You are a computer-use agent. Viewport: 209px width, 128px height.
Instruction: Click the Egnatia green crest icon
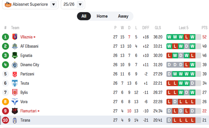click(x=14, y=55)
